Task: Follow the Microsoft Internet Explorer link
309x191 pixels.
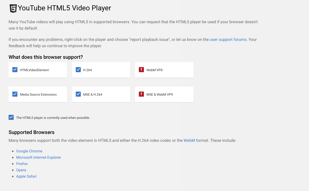Action: tap(39, 157)
